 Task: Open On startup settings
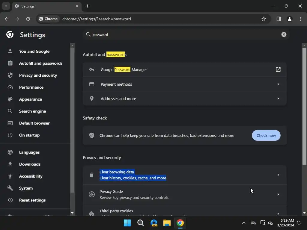click(x=29, y=135)
